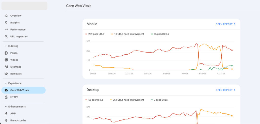The image size is (260, 124).
Task: Click the Sitemaps tree icon
Action: pyautogui.click(x=6, y=67)
